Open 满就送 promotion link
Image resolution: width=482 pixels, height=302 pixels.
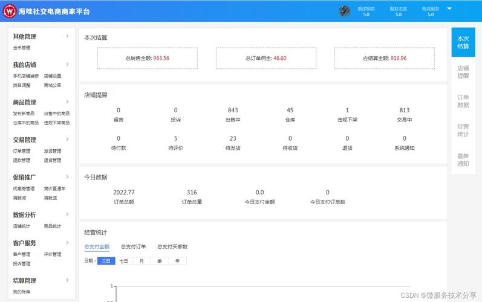(x=50, y=198)
